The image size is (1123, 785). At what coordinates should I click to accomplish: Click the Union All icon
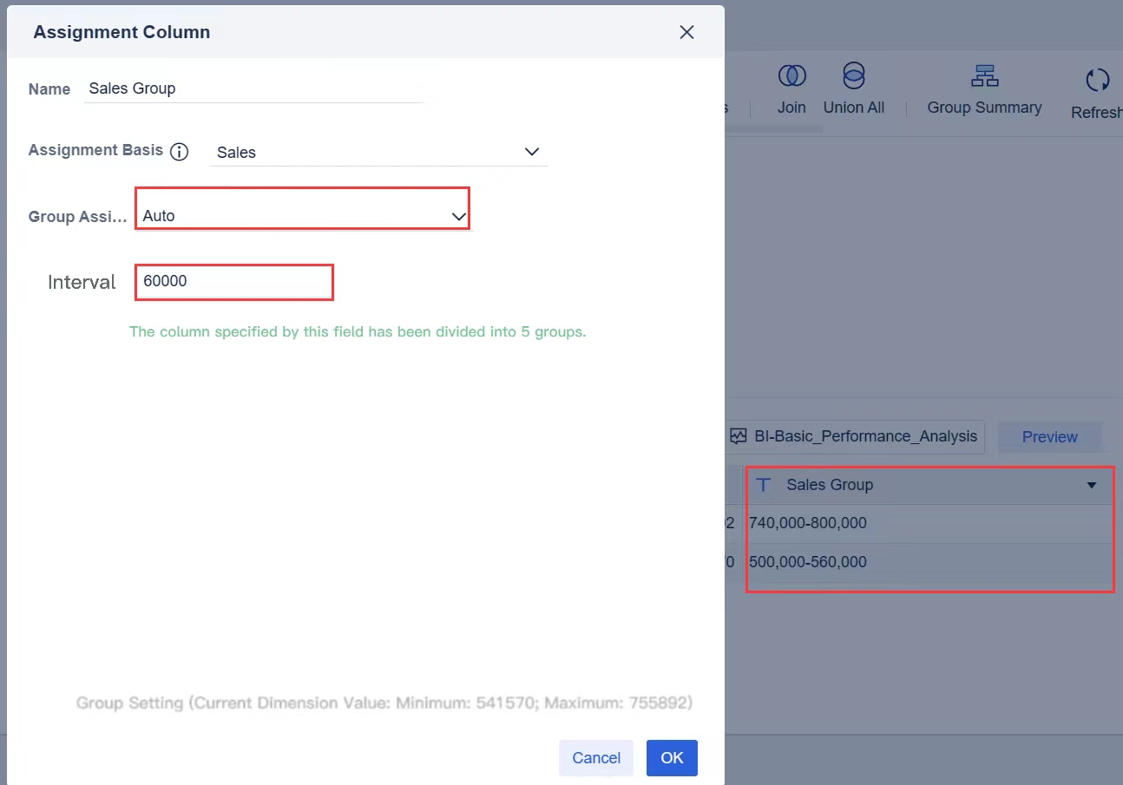pyautogui.click(x=854, y=76)
